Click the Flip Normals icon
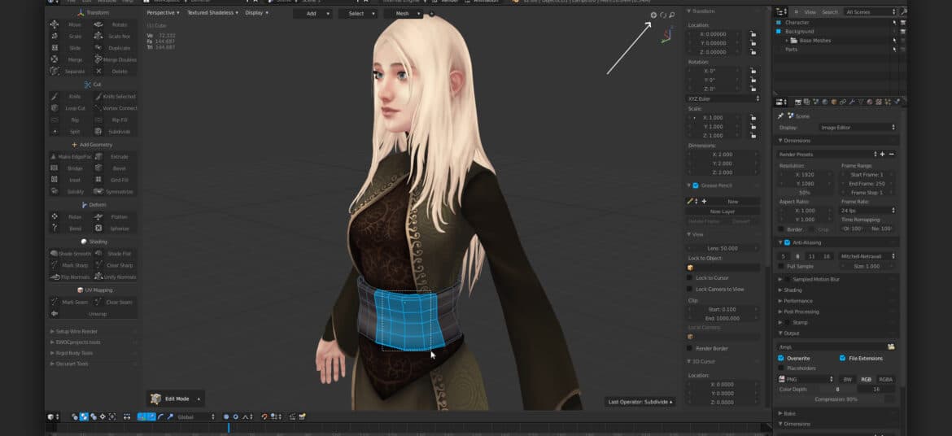952x436 pixels. coord(55,277)
